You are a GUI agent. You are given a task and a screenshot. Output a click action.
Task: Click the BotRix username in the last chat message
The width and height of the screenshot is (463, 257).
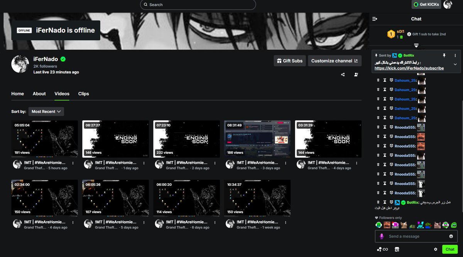[412, 202]
